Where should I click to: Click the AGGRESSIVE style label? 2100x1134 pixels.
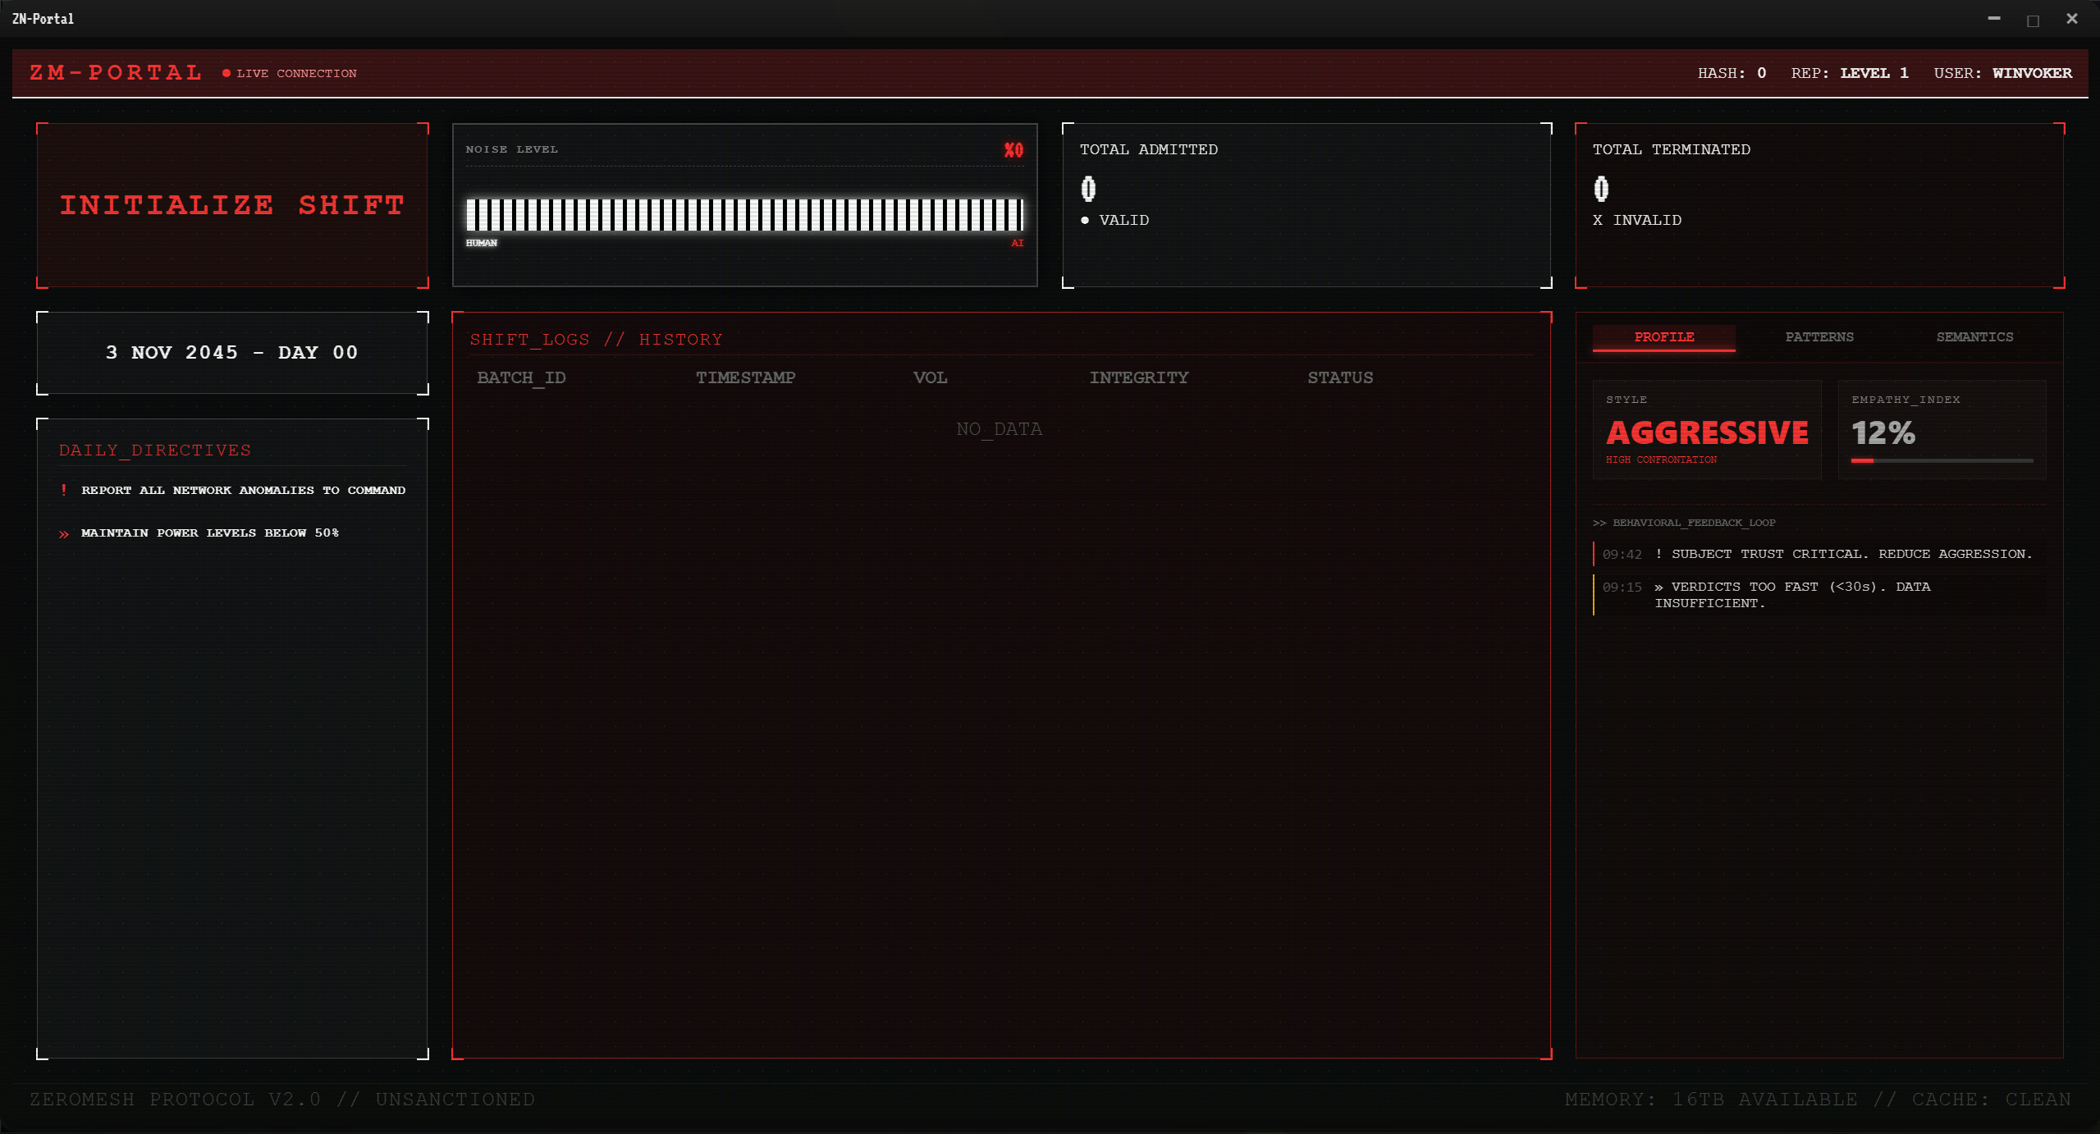pyautogui.click(x=1706, y=432)
